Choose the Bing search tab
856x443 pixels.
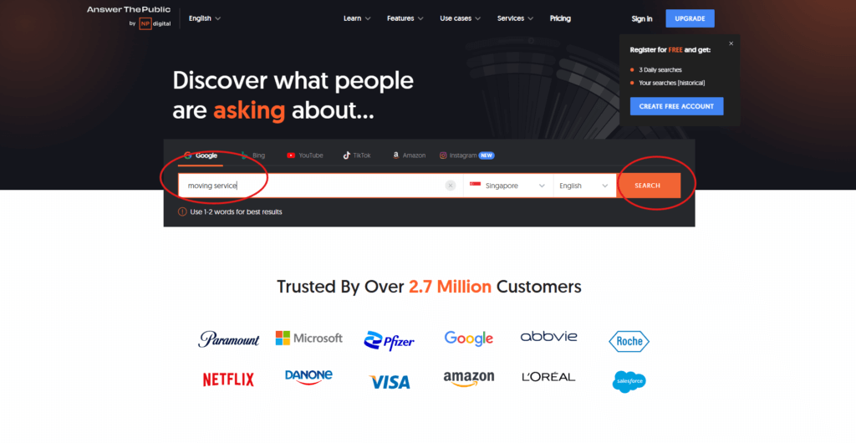[x=253, y=155]
